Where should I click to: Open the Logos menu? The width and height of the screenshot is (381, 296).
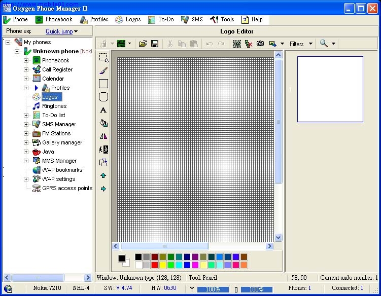tap(128, 19)
